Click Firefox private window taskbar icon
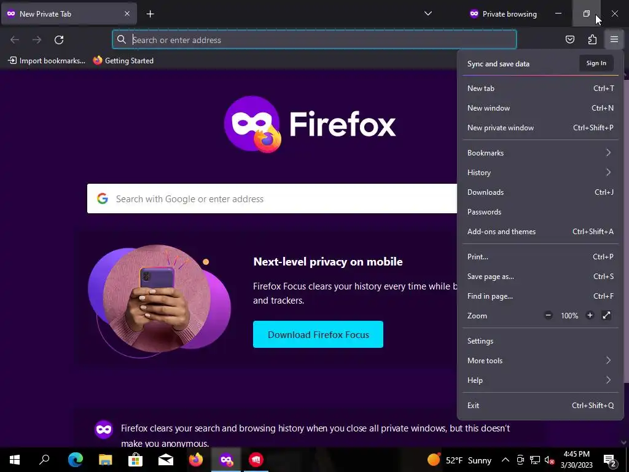 (226, 460)
